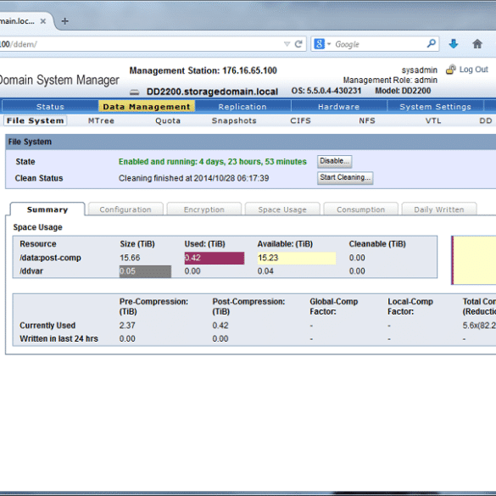This screenshot has height=496, width=496.
Task: Click the Cleaning finished timestamp text
Action: click(193, 178)
